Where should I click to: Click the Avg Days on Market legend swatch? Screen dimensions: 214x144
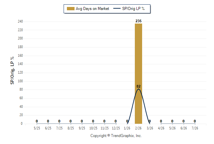(x=71, y=9)
